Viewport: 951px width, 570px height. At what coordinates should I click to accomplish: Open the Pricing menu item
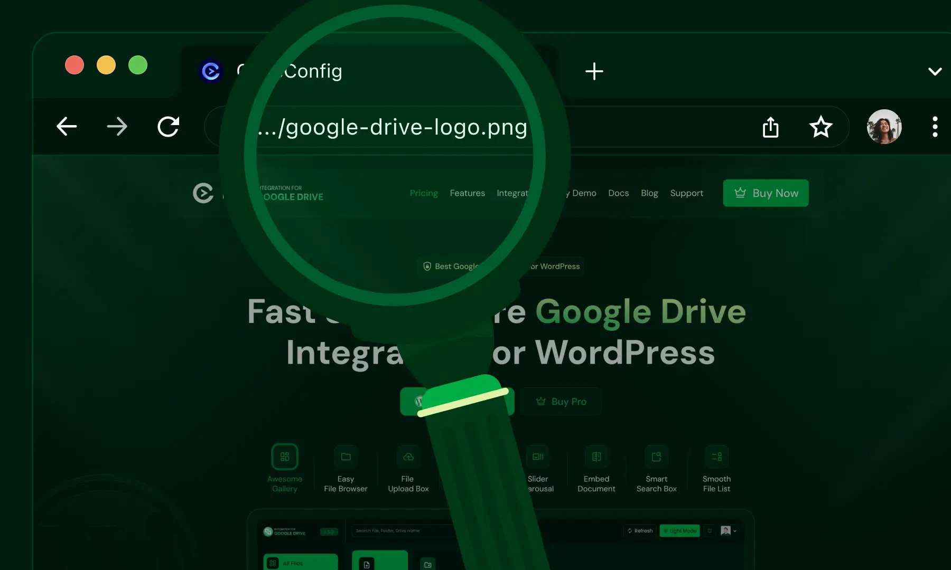[423, 193]
